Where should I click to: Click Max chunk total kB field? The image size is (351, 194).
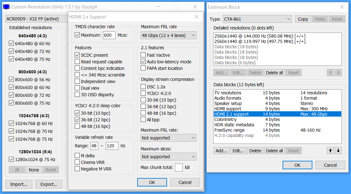coord(179,167)
